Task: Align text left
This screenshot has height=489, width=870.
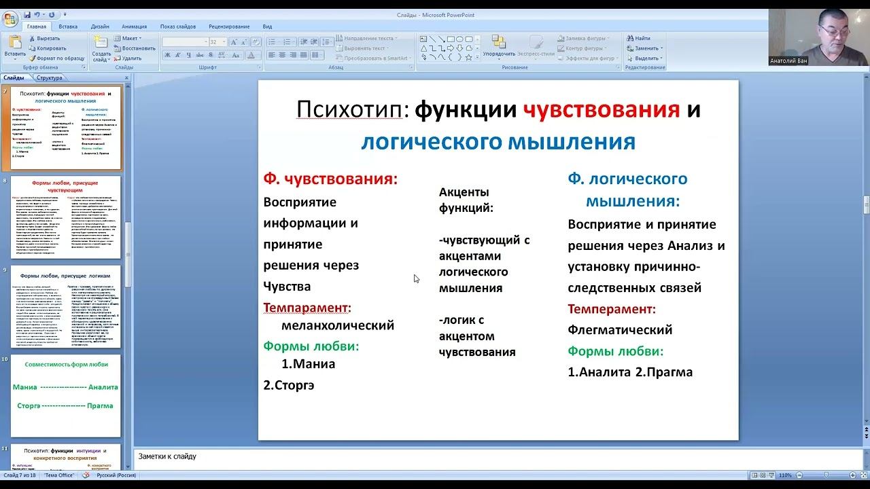Action: [x=272, y=55]
